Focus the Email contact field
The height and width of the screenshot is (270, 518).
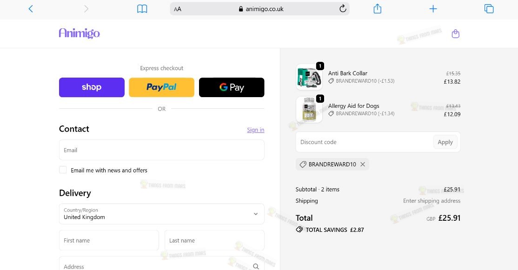tap(161, 150)
